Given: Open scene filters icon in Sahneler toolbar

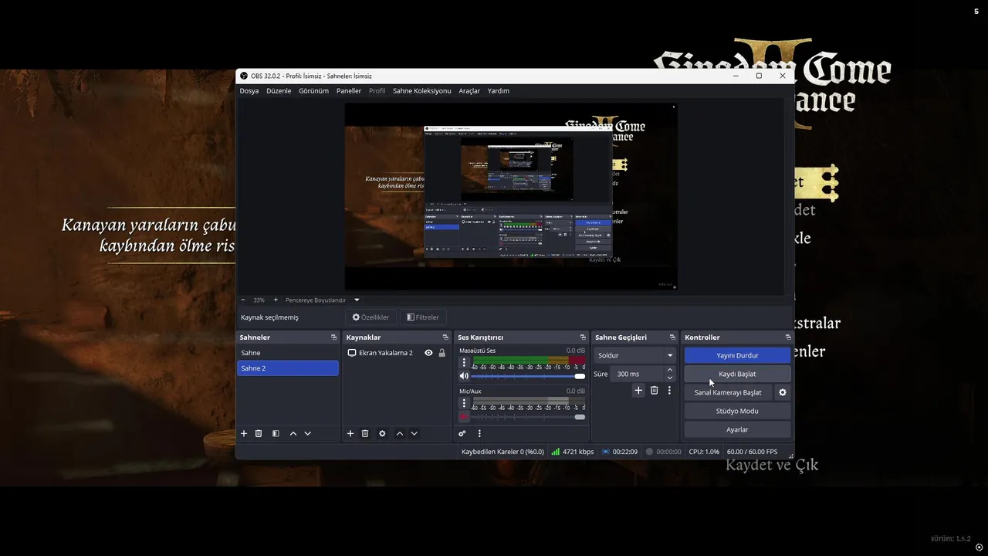Looking at the screenshot, I should pos(276,434).
